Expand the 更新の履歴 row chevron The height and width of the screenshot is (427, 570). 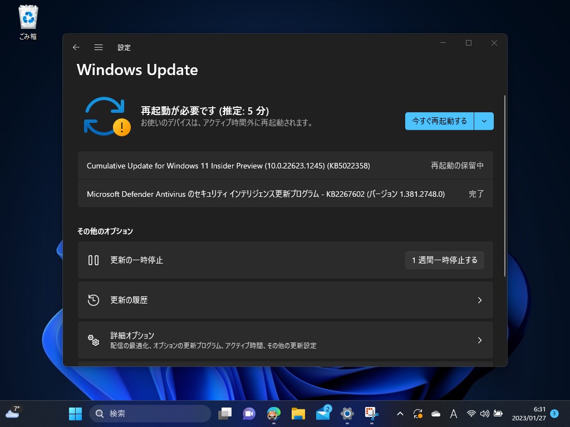pos(480,300)
